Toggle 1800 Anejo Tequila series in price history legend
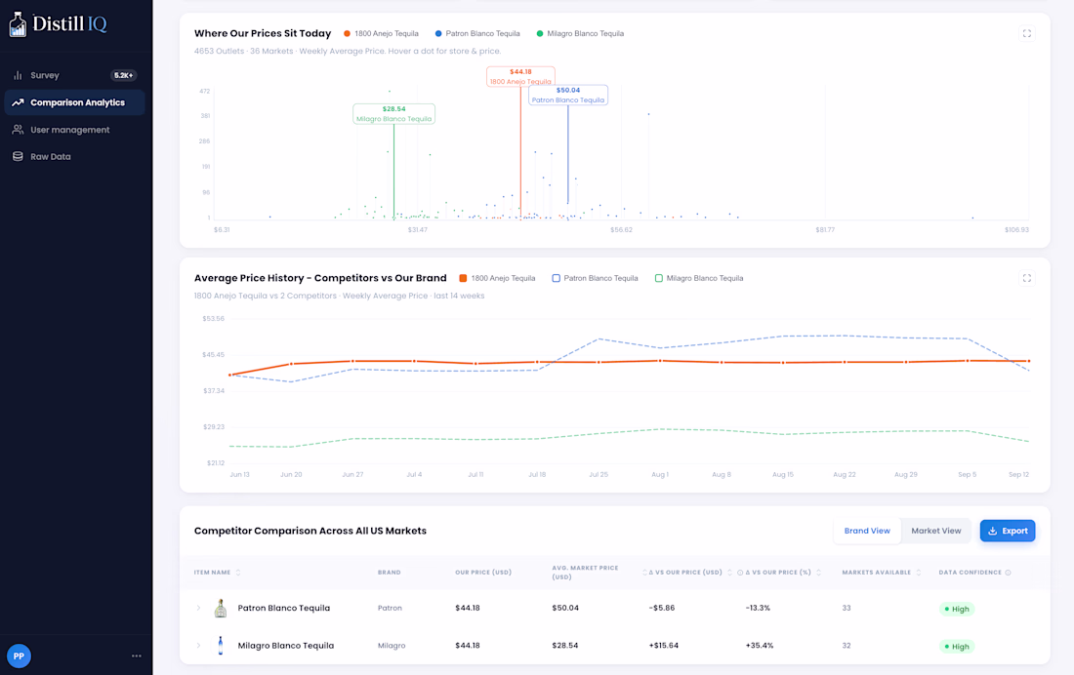This screenshot has width=1074, height=675. (497, 278)
